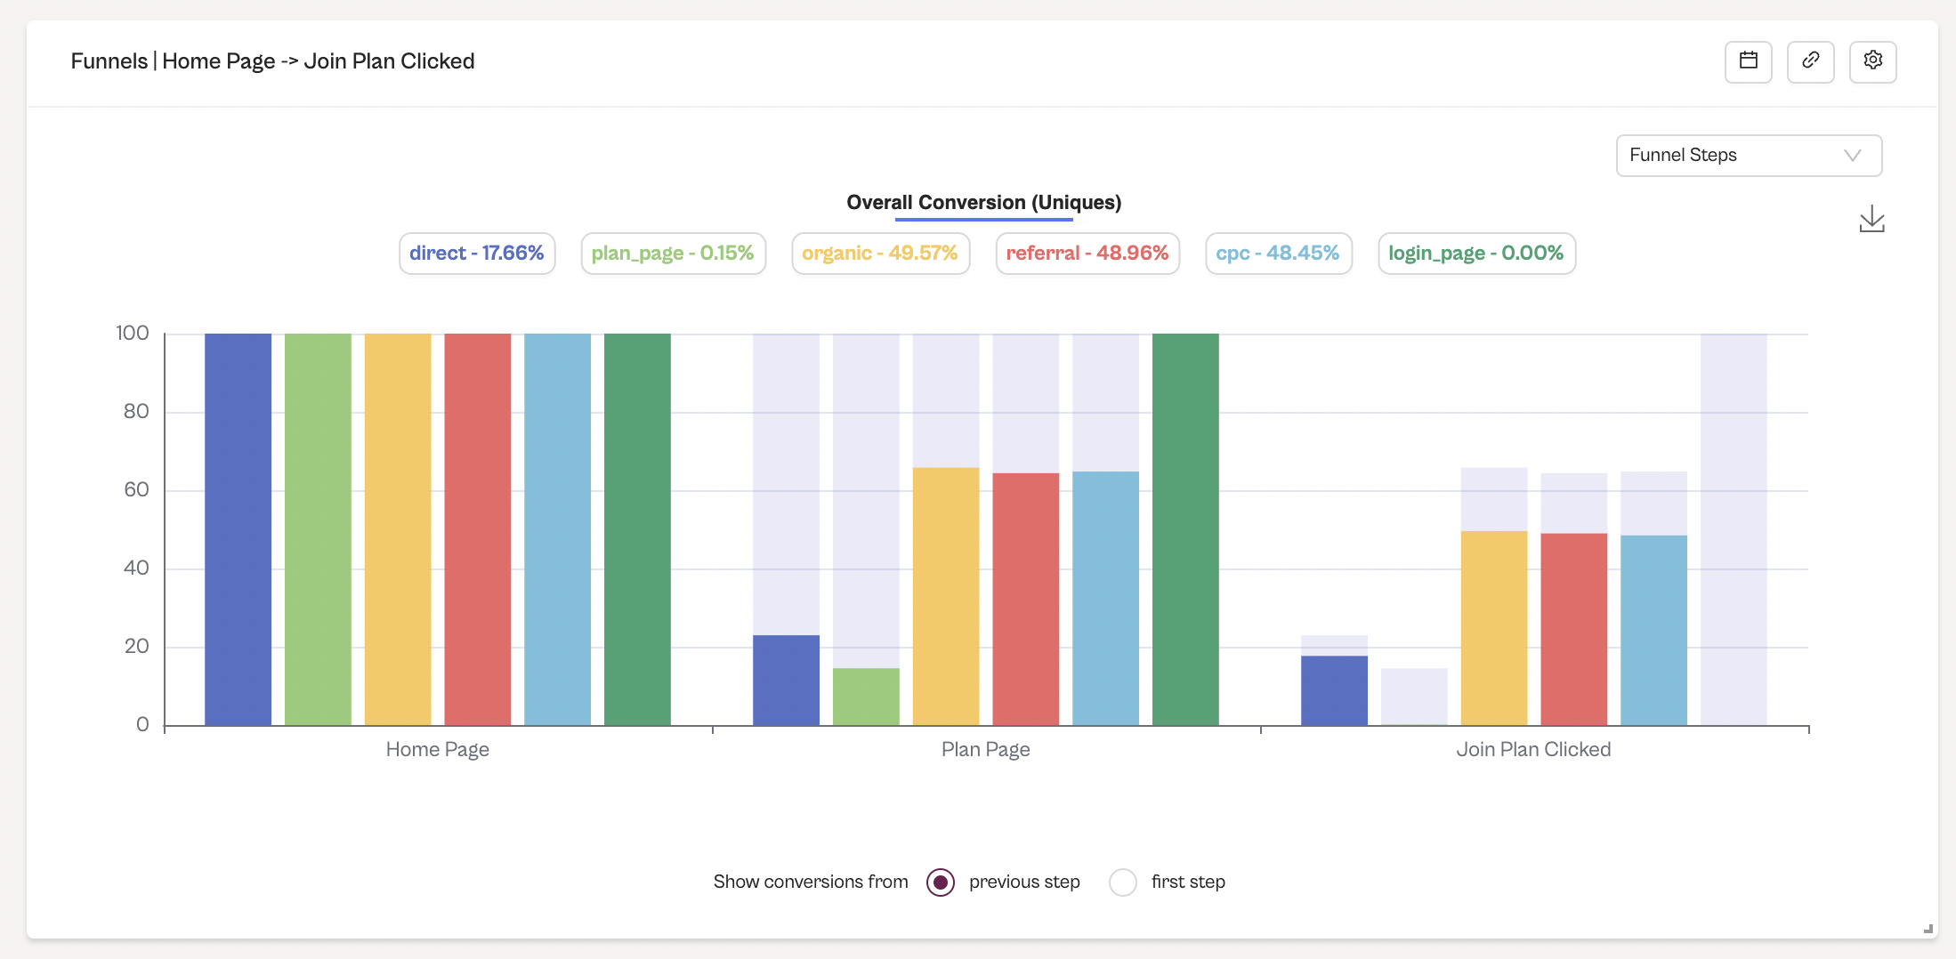The height and width of the screenshot is (959, 1956).
Task: Click the Show conversions from label
Action: point(811,882)
